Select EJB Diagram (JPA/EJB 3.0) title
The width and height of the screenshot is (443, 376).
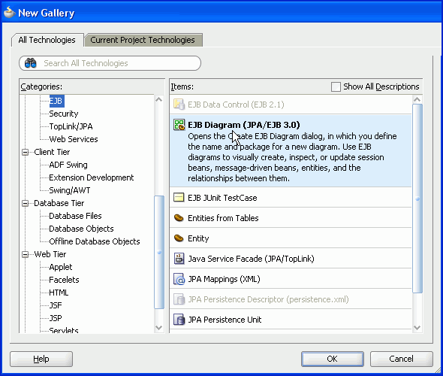pos(244,125)
